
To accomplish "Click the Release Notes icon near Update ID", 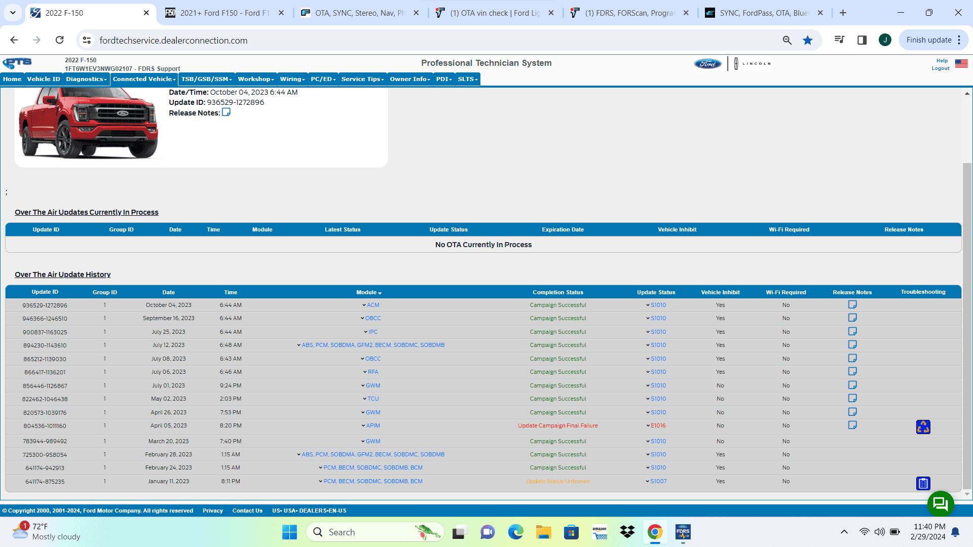I will click(226, 112).
